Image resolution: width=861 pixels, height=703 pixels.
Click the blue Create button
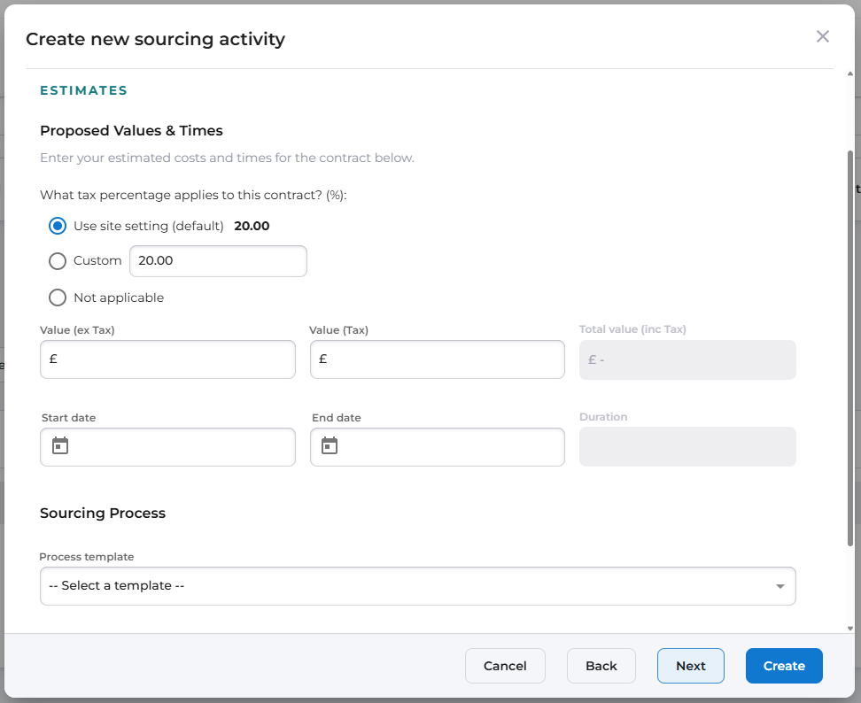[x=784, y=666]
